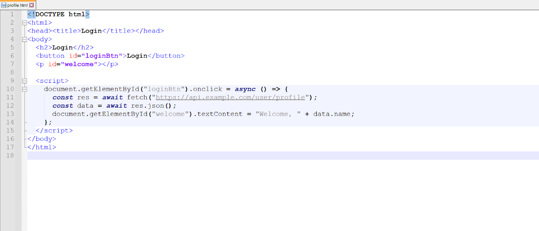Click line number 18 in the margin
This screenshot has width=539, height=231.
[x=10, y=155]
